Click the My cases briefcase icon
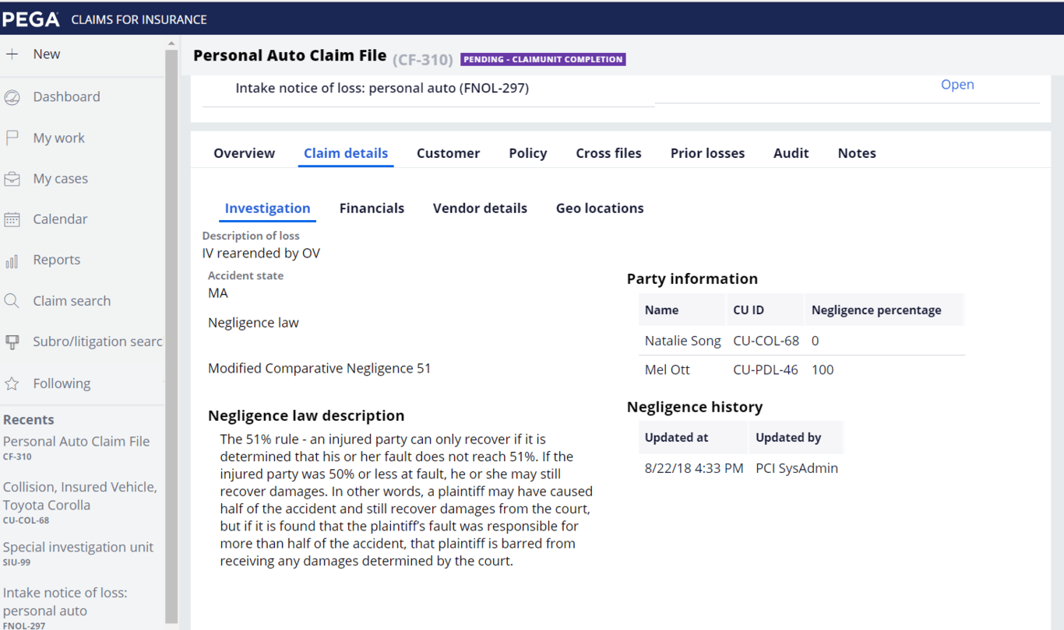 (12, 179)
